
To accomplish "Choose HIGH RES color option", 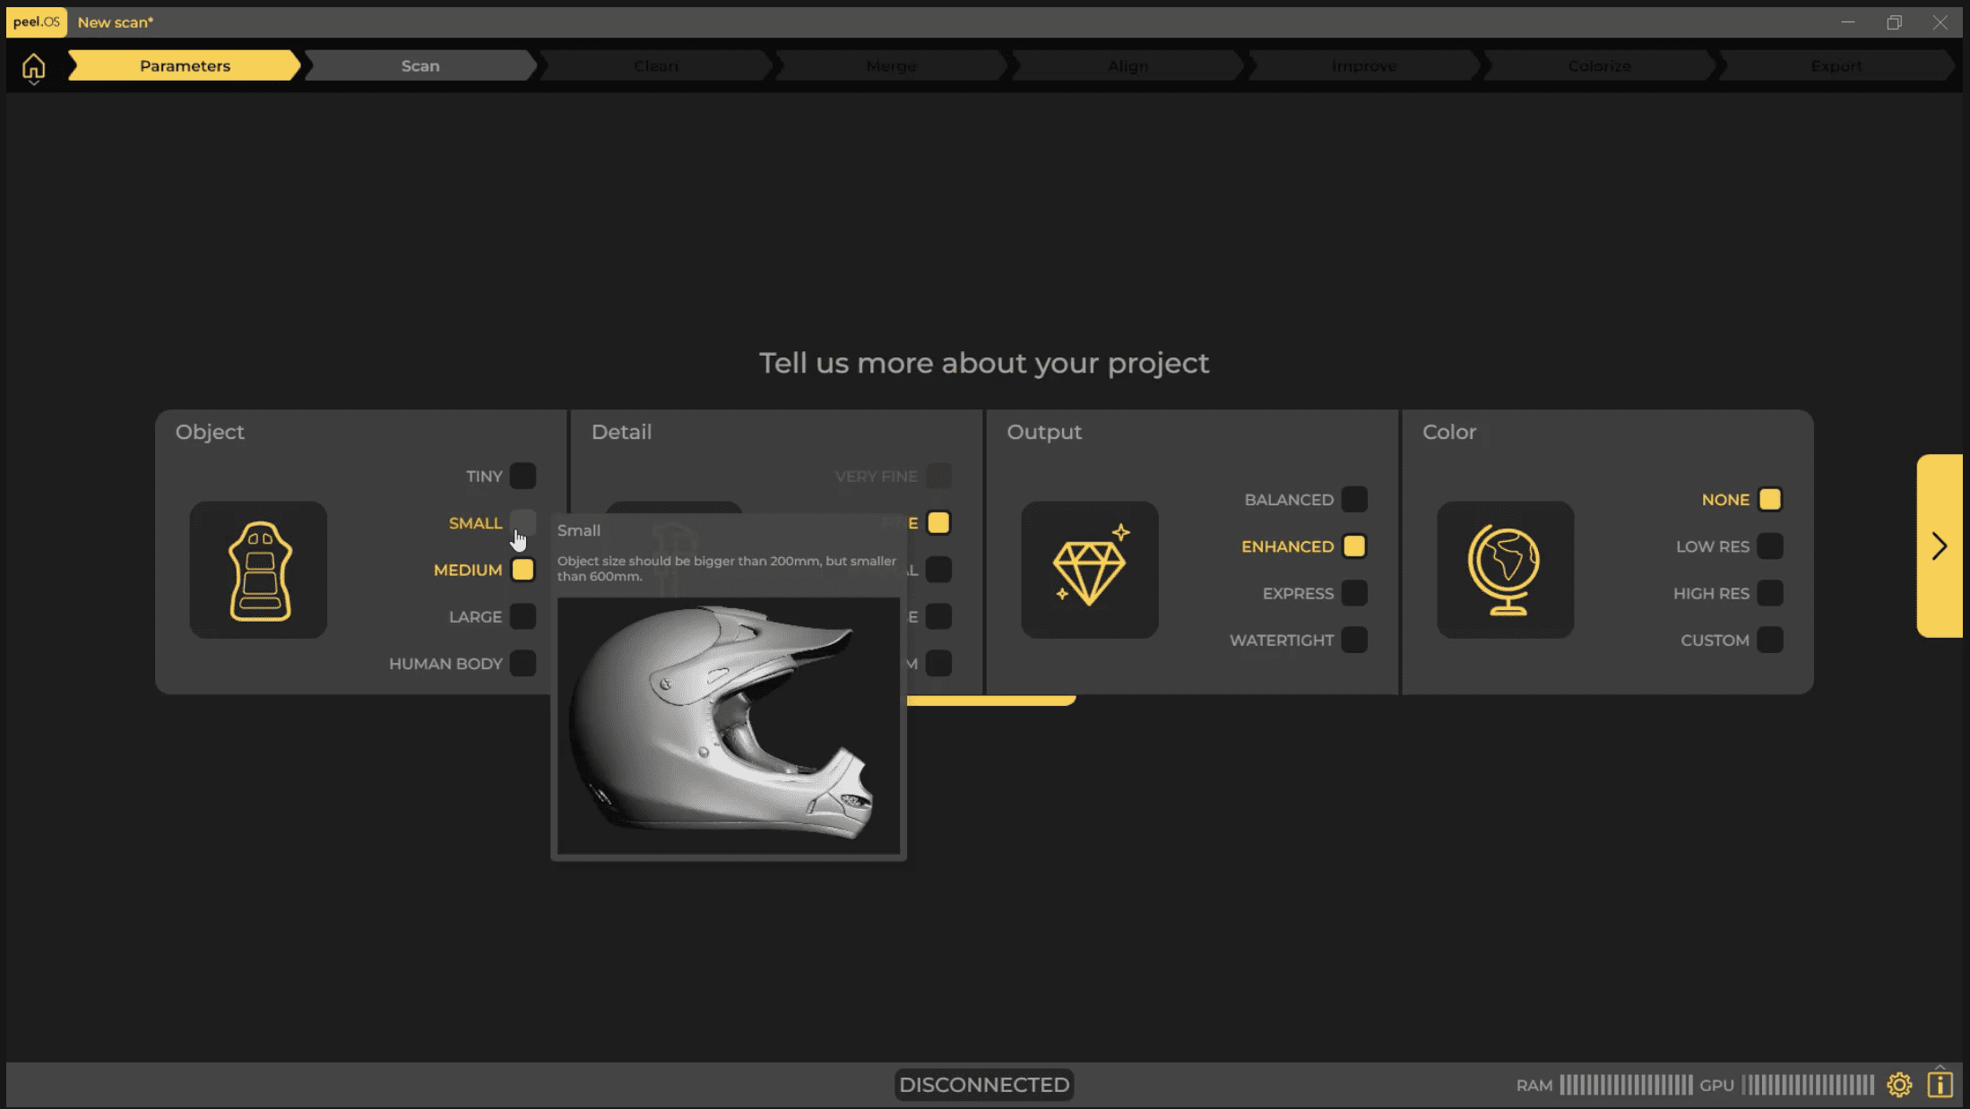I will (1770, 593).
